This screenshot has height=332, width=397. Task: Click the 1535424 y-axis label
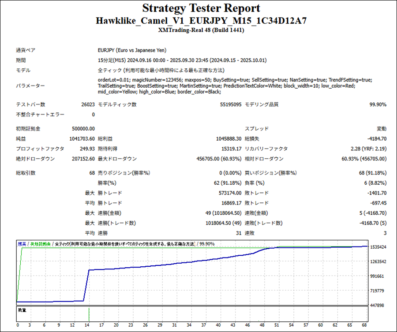click(378, 247)
